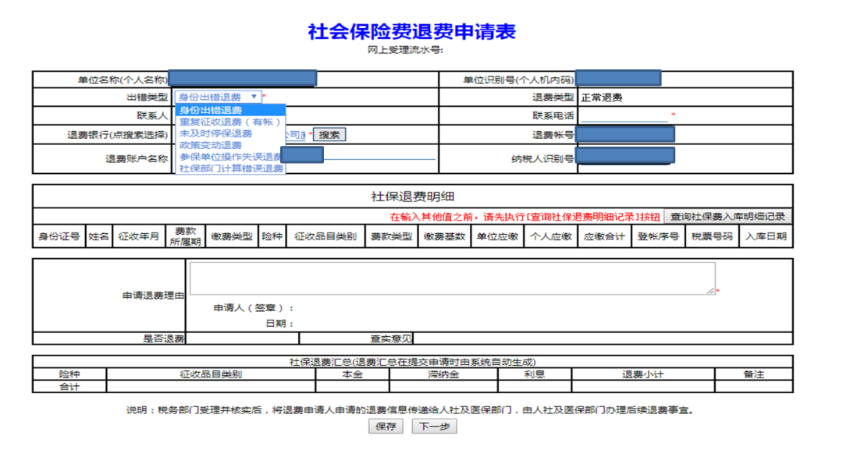The image size is (843, 450).
Task: Click the 姓名 column header
Action: click(x=99, y=236)
